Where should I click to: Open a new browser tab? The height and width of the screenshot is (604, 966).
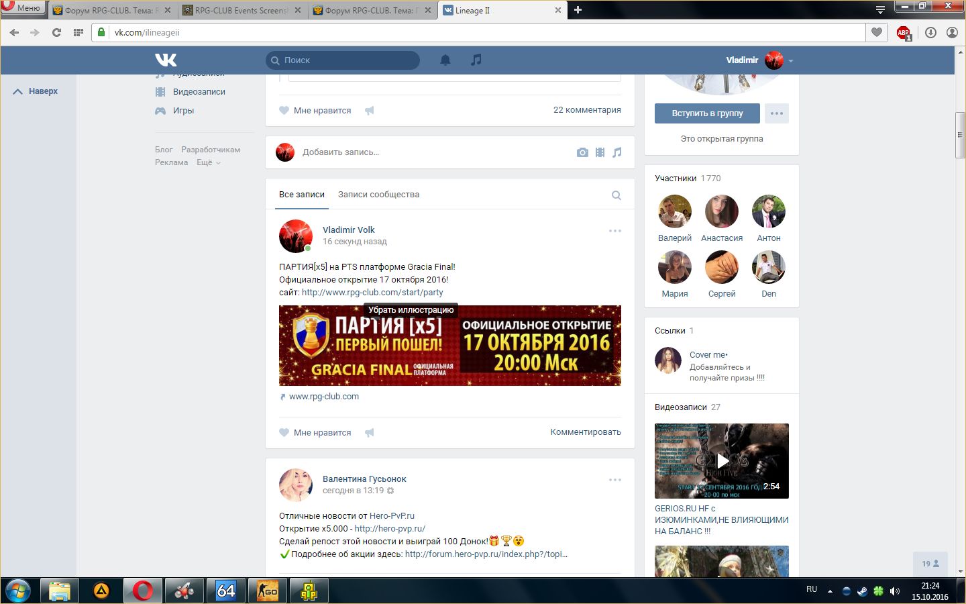[578, 10]
